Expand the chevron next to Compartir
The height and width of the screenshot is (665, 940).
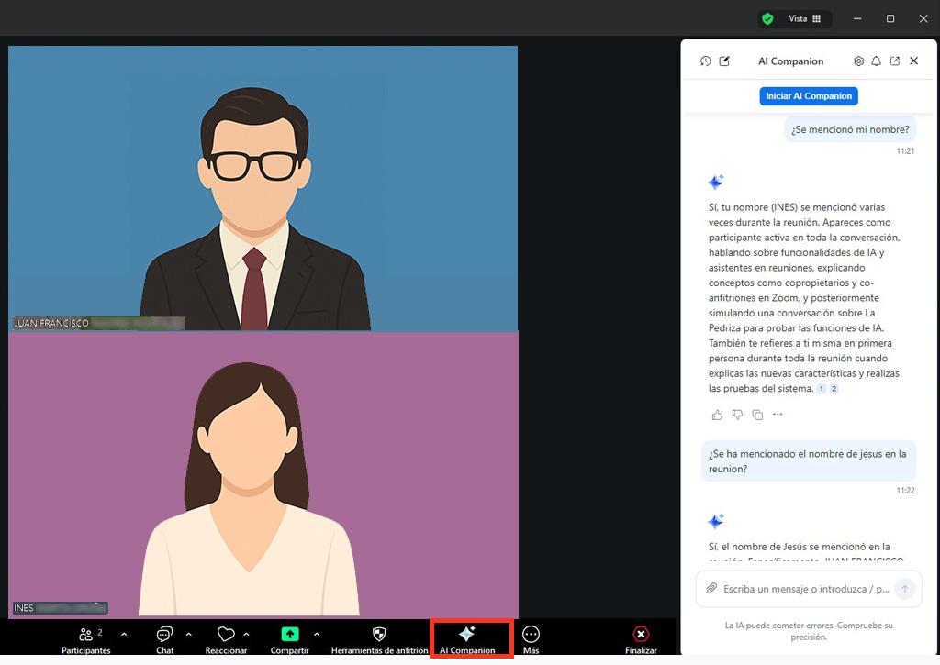click(x=317, y=635)
